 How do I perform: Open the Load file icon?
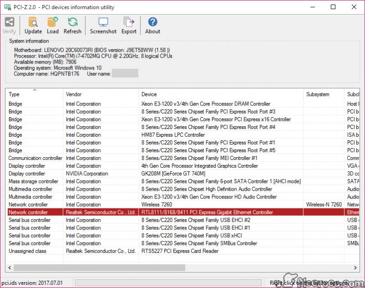pos(52,22)
